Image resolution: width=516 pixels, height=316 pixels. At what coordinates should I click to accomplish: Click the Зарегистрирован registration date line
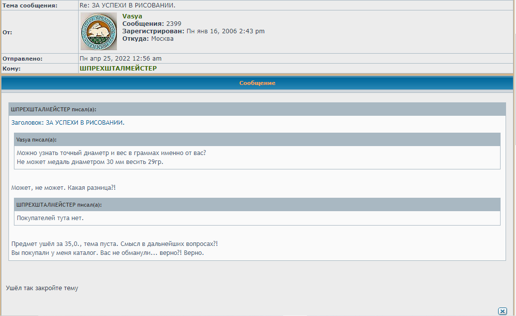coord(193,31)
